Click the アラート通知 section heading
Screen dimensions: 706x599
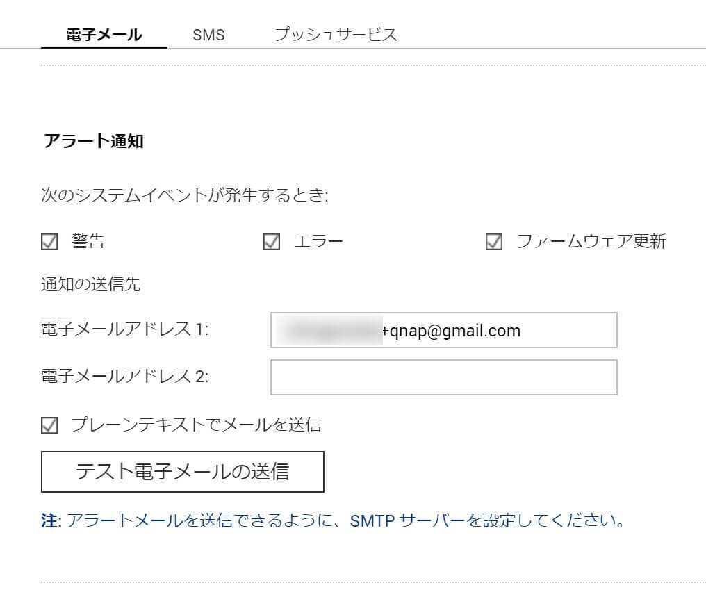point(94,141)
